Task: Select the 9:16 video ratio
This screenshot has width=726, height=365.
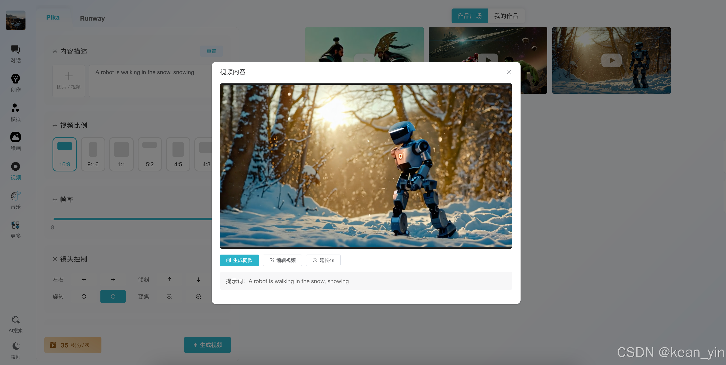Action: (93, 154)
